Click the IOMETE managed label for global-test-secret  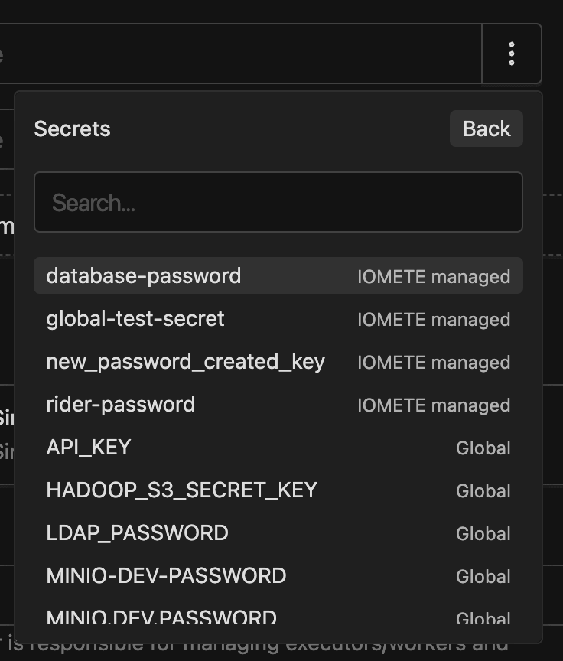pos(434,319)
